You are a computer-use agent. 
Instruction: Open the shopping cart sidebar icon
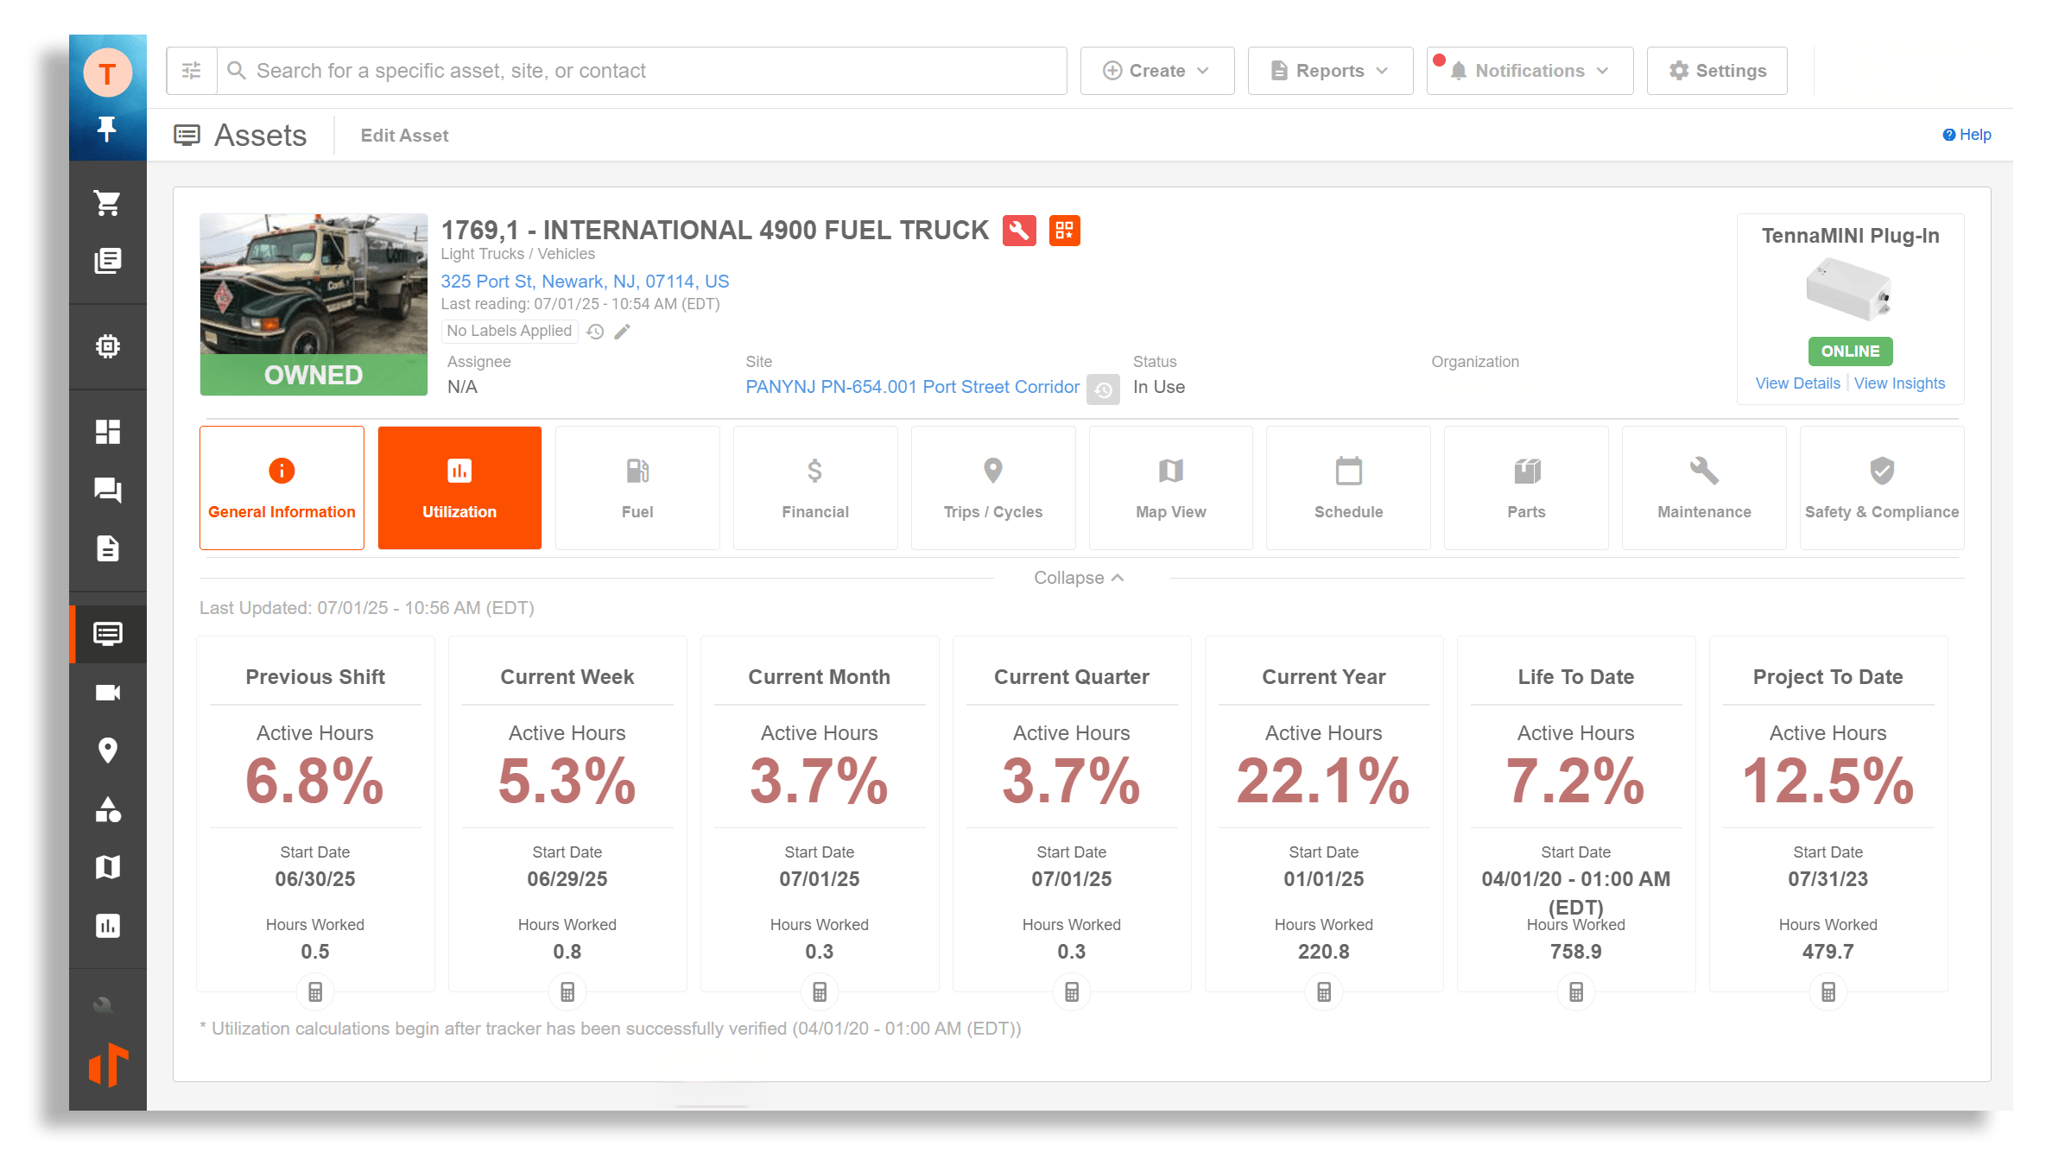[107, 203]
